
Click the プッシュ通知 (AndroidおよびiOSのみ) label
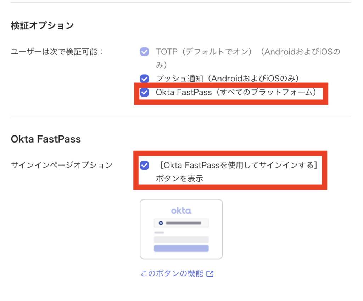(227, 79)
